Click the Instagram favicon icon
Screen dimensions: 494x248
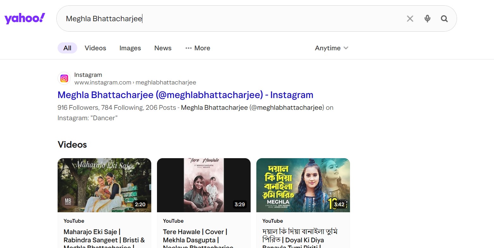click(x=64, y=78)
